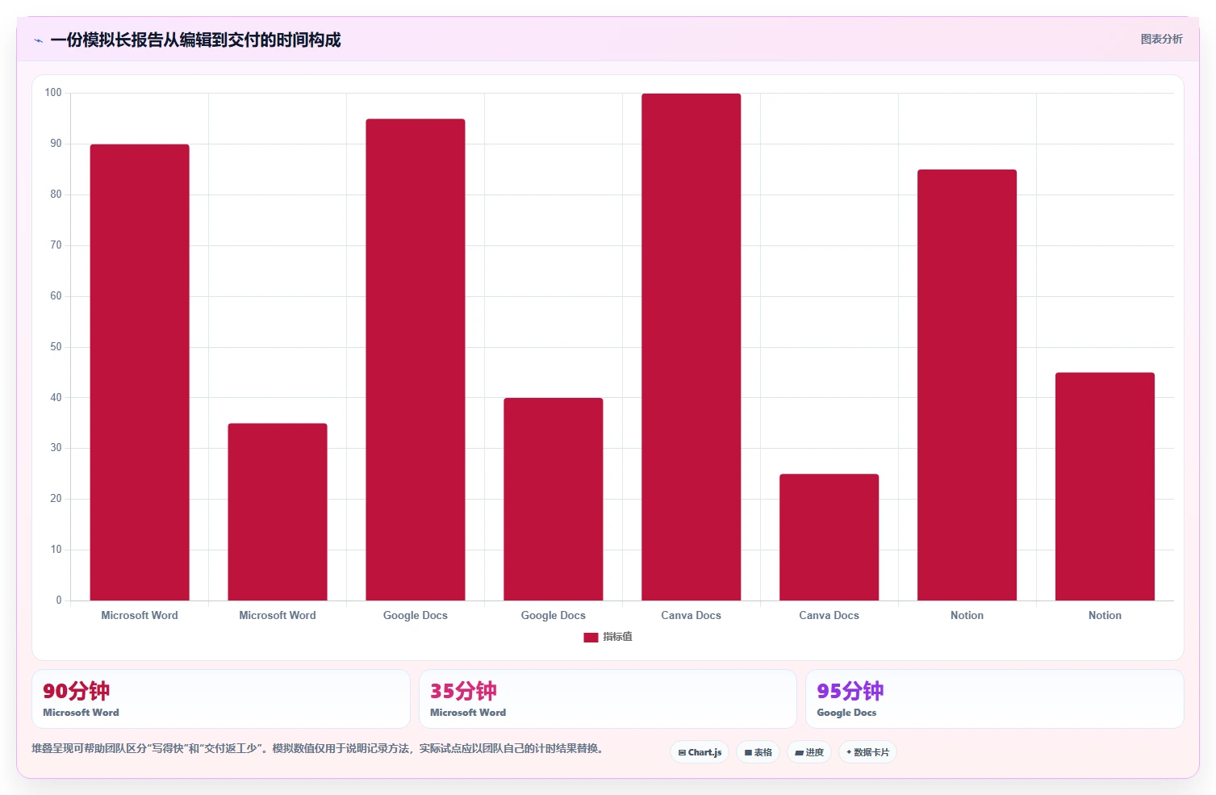Open the 95分钟 Google Docs data card
The image size is (1216, 795).
click(995, 699)
